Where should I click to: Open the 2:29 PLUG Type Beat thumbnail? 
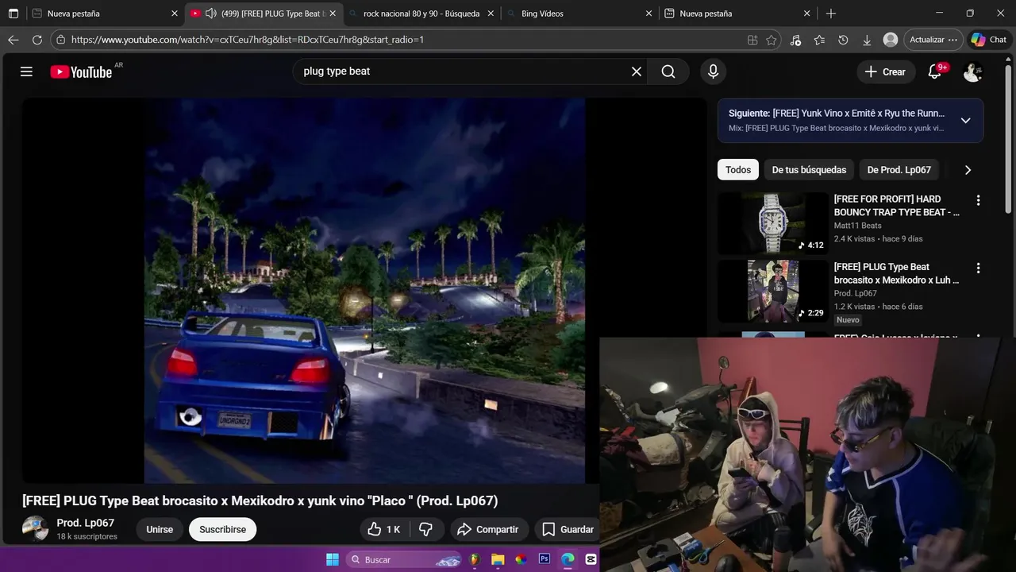click(772, 291)
